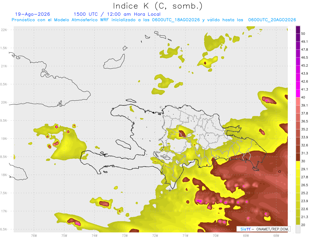Click longitude label '70W'
The height and width of the screenshot is (239, 310).
[x=216, y=235]
